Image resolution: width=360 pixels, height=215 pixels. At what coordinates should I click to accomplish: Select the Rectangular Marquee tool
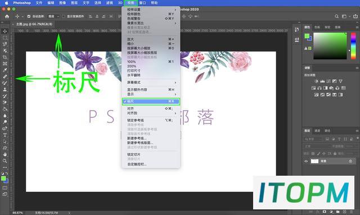[5, 38]
